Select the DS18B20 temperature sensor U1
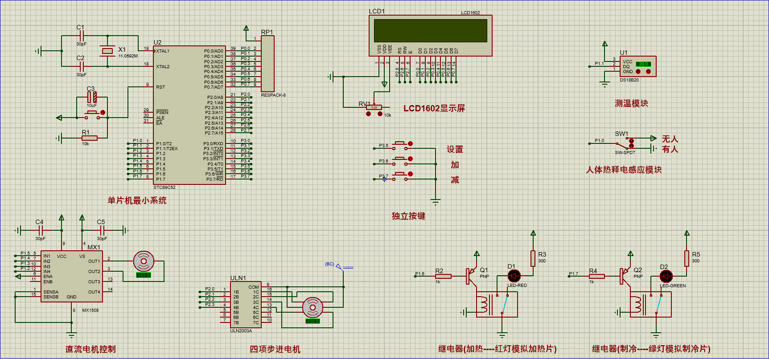The height and width of the screenshot is (359, 769). click(638, 66)
